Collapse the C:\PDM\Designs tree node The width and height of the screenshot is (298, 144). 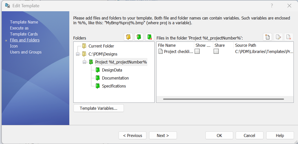tap(78, 54)
